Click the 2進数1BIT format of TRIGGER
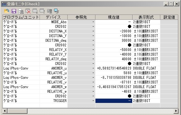181x115 pixels. (146, 101)
